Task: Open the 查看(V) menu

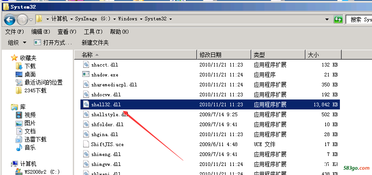Action: click(x=67, y=32)
